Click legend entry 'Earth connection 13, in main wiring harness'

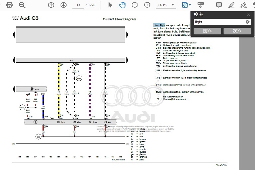(x=185, y=78)
